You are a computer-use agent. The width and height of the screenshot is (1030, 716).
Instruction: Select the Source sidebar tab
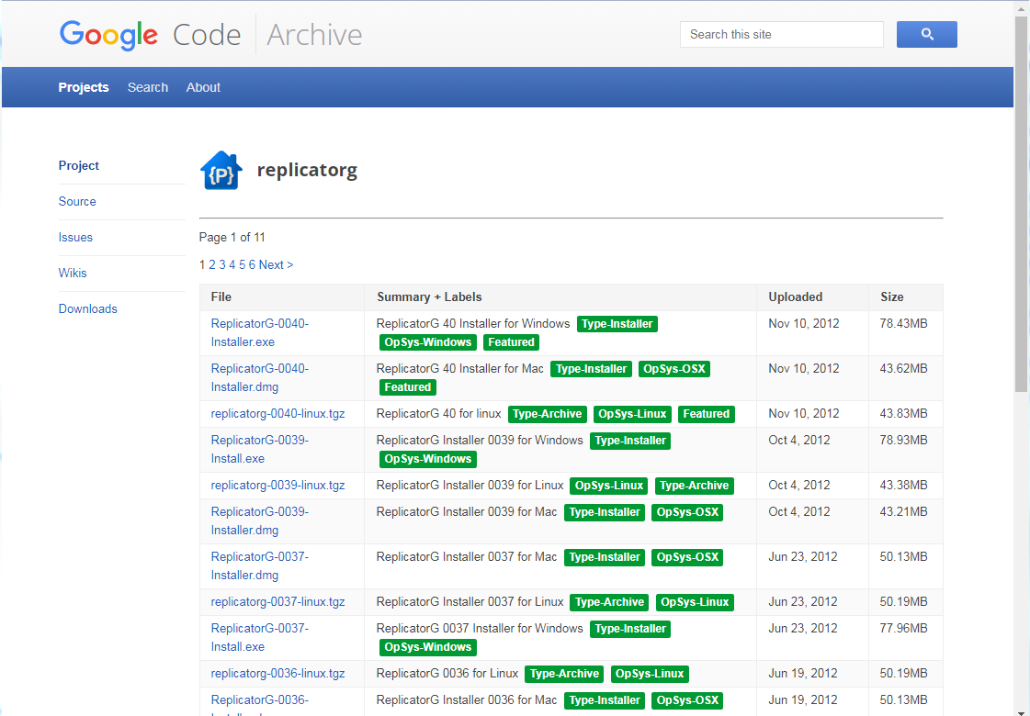click(x=77, y=201)
